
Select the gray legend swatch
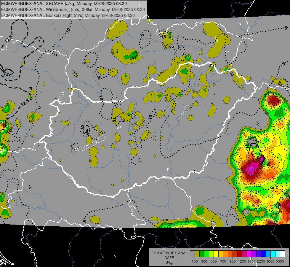(192, 254)
